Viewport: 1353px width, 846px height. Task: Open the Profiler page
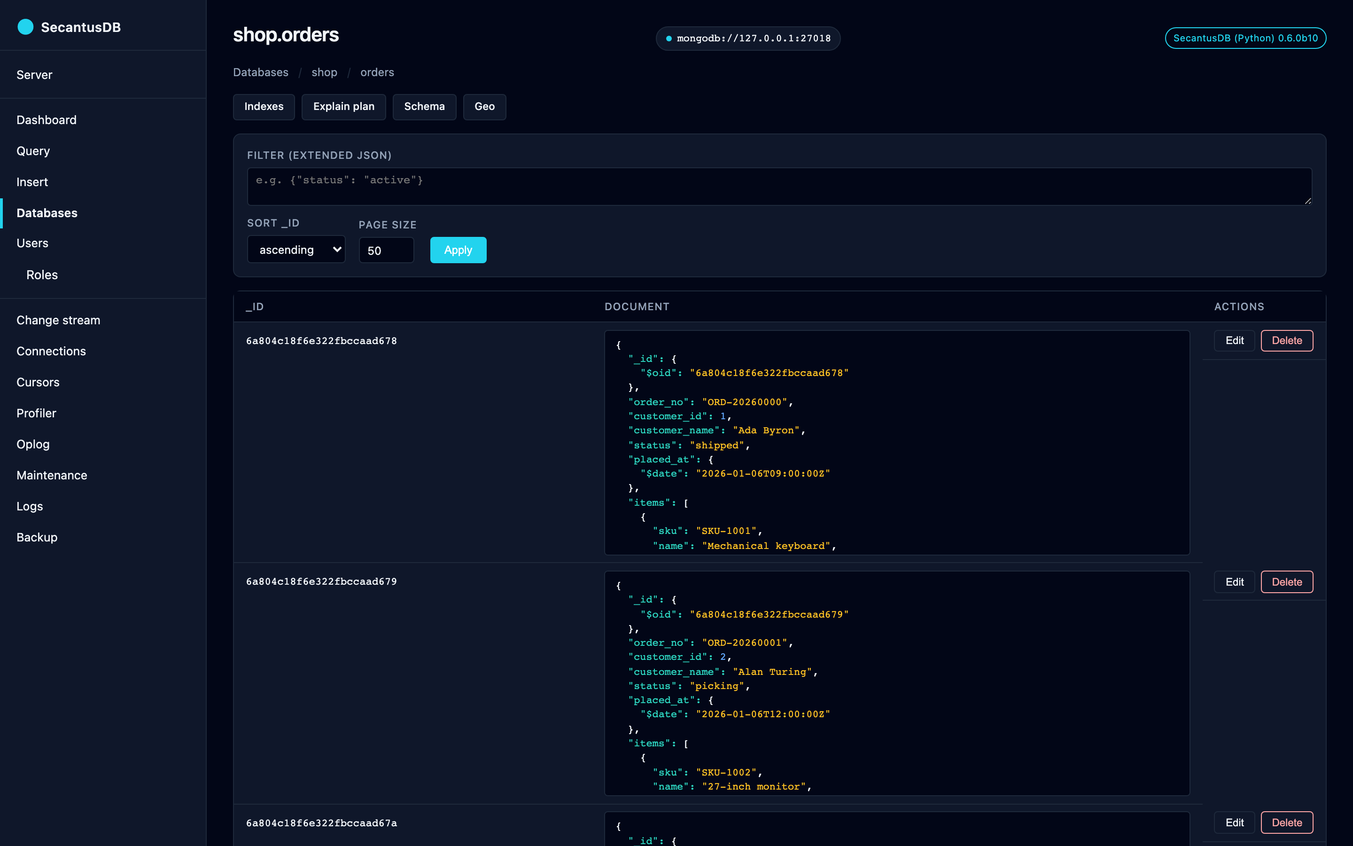(36, 414)
